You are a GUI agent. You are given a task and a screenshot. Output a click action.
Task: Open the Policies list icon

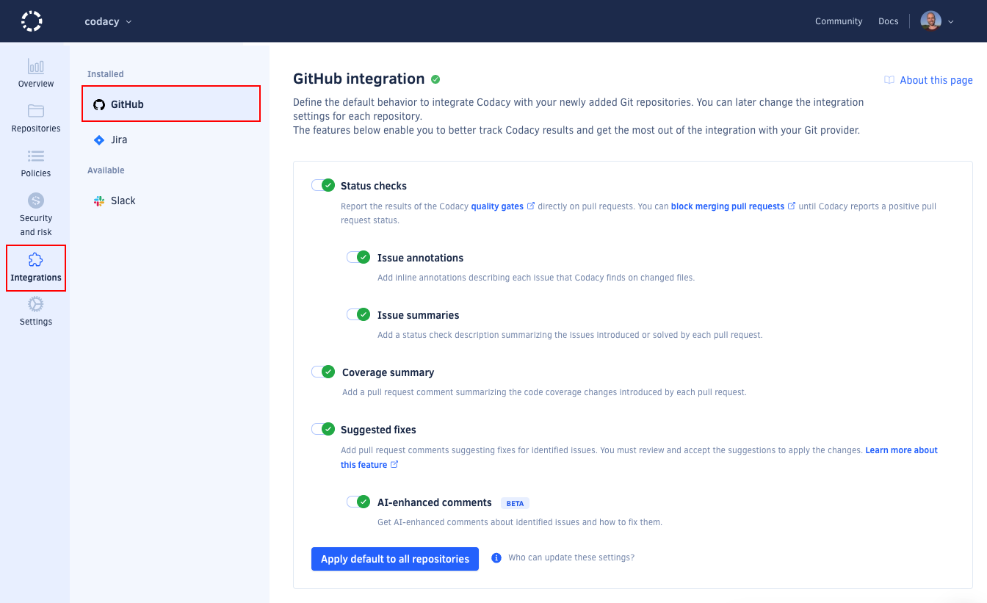coord(36,156)
